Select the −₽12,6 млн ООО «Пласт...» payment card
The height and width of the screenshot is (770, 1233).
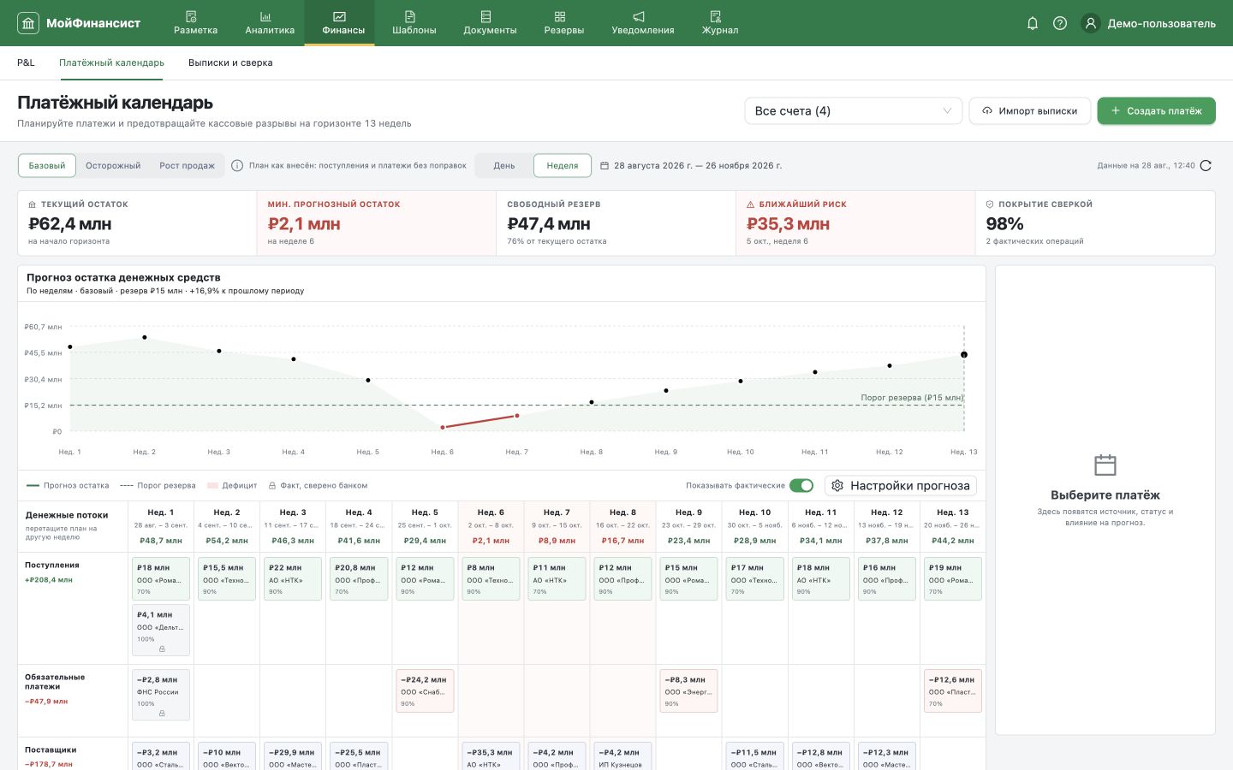952,691
